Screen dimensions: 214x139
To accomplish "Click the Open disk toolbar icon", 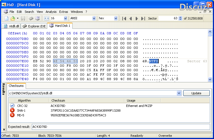I will click(x=37, y=18).
